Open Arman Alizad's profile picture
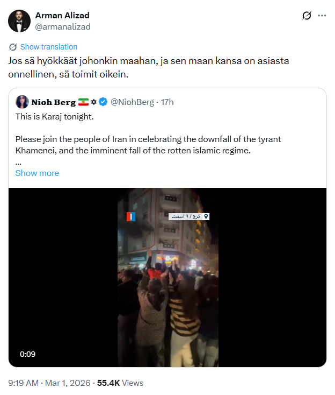The height and width of the screenshot is (395, 335). [19, 21]
